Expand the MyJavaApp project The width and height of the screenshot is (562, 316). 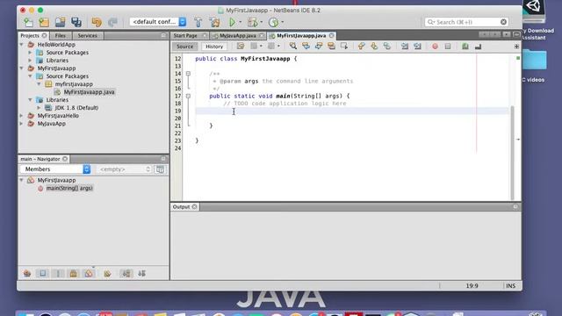[x=21, y=124]
